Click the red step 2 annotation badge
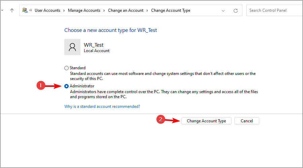This screenshot has height=168, width=303. coord(161,120)
